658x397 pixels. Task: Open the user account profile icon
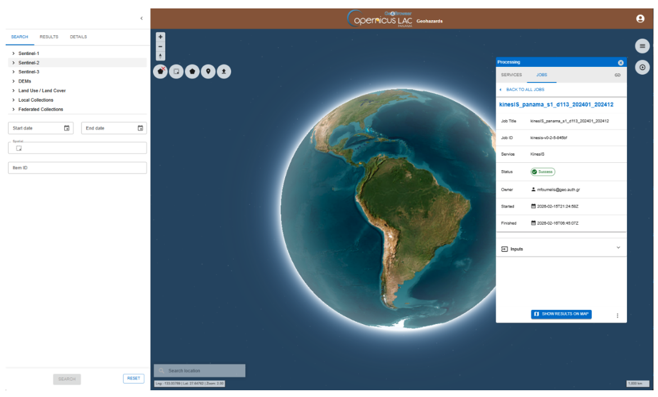pyautogui.click(x=640, y=19)
